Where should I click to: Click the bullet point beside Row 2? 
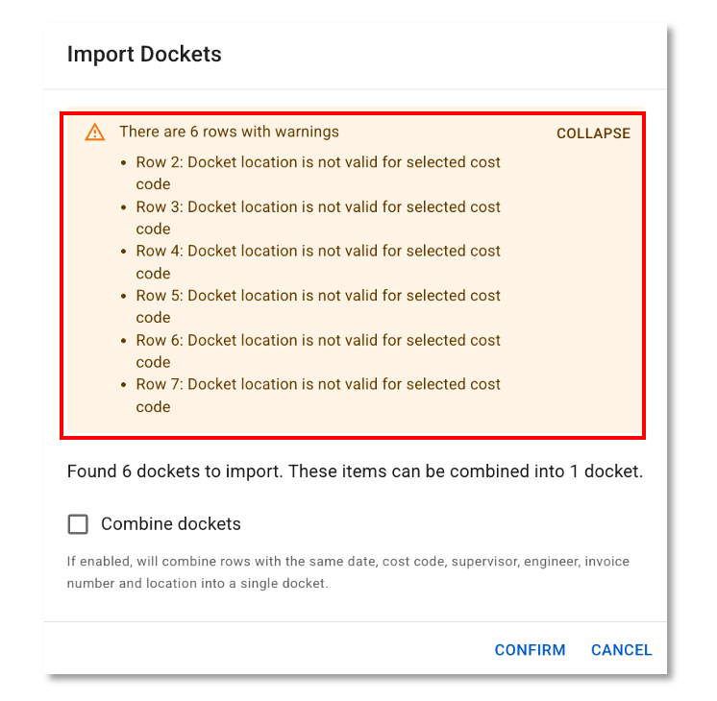pos(124,163)
